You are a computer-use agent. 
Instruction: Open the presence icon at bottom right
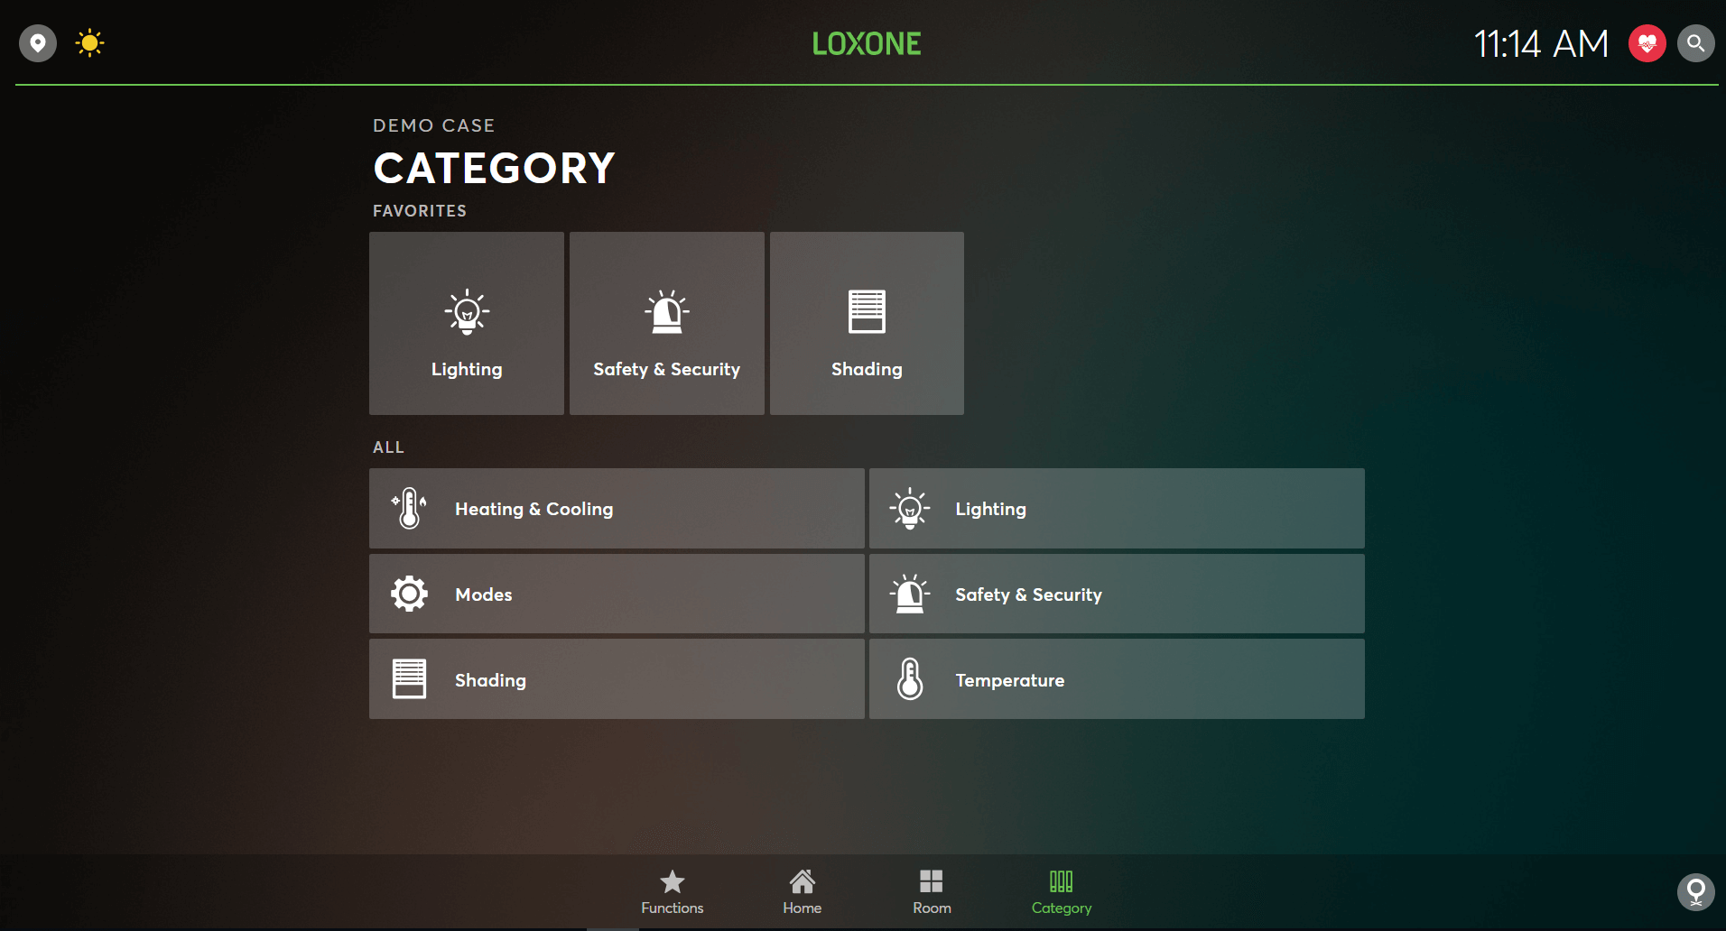1696,891
